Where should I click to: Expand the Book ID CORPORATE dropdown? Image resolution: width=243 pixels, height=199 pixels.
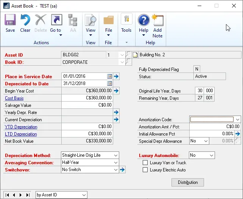click(x=122, y=62)
